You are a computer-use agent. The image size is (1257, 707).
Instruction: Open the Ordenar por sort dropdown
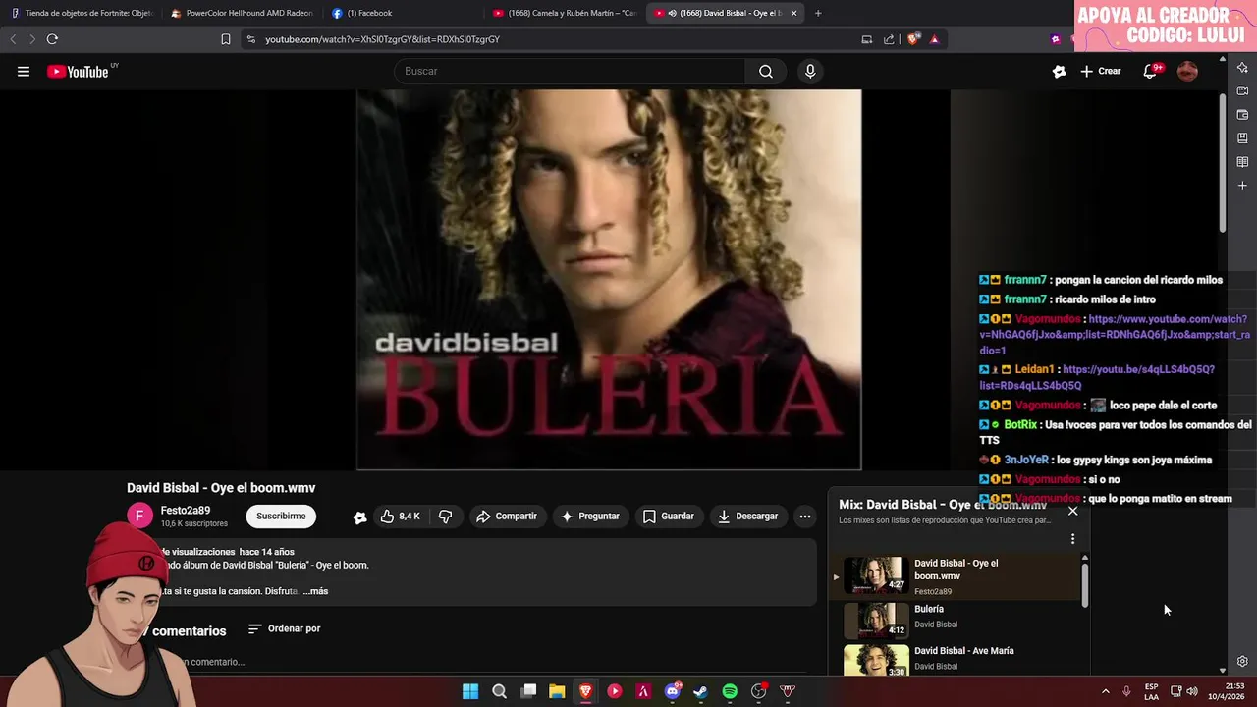coord(284,628)
